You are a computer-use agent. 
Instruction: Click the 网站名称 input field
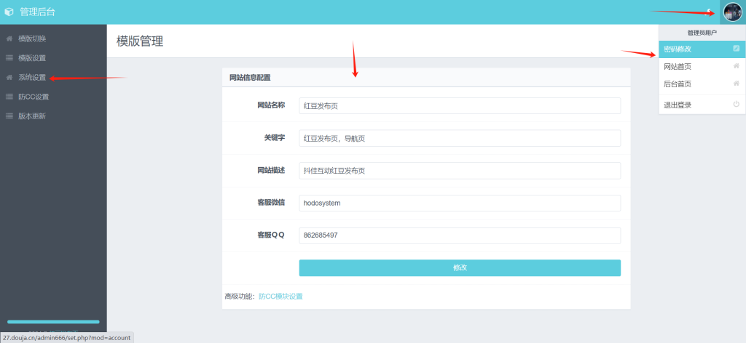460,106
